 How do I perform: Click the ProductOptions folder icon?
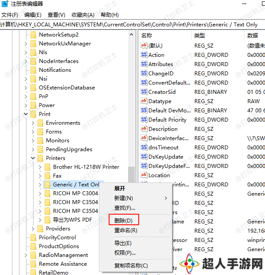pyautogui.click(x=33, y=246)
